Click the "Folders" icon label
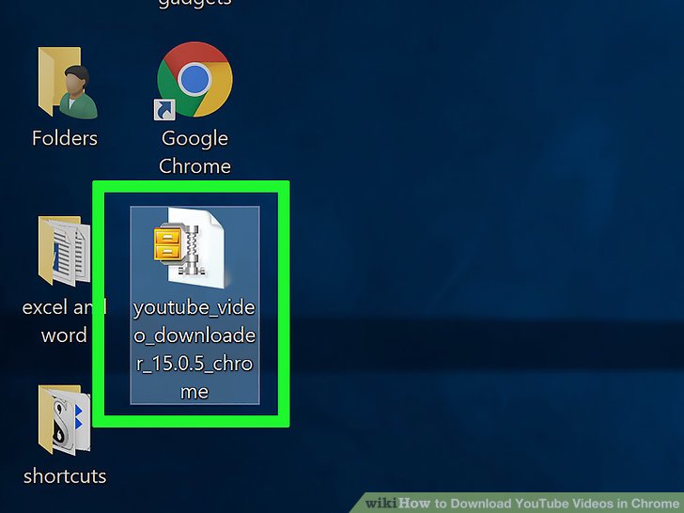684x513 pixels. click(65, 138)
